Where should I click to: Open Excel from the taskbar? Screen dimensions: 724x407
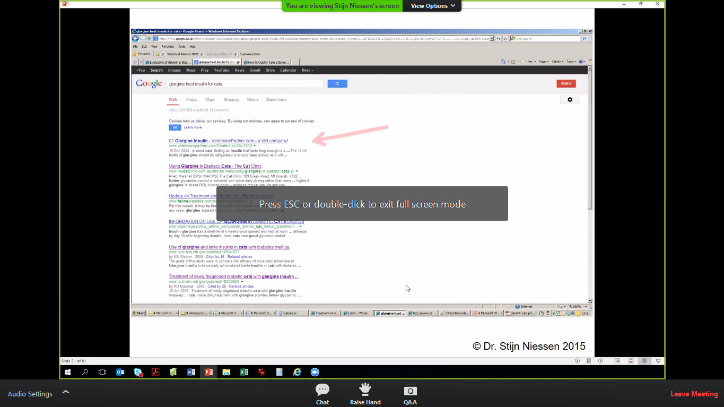coord(244,373)
